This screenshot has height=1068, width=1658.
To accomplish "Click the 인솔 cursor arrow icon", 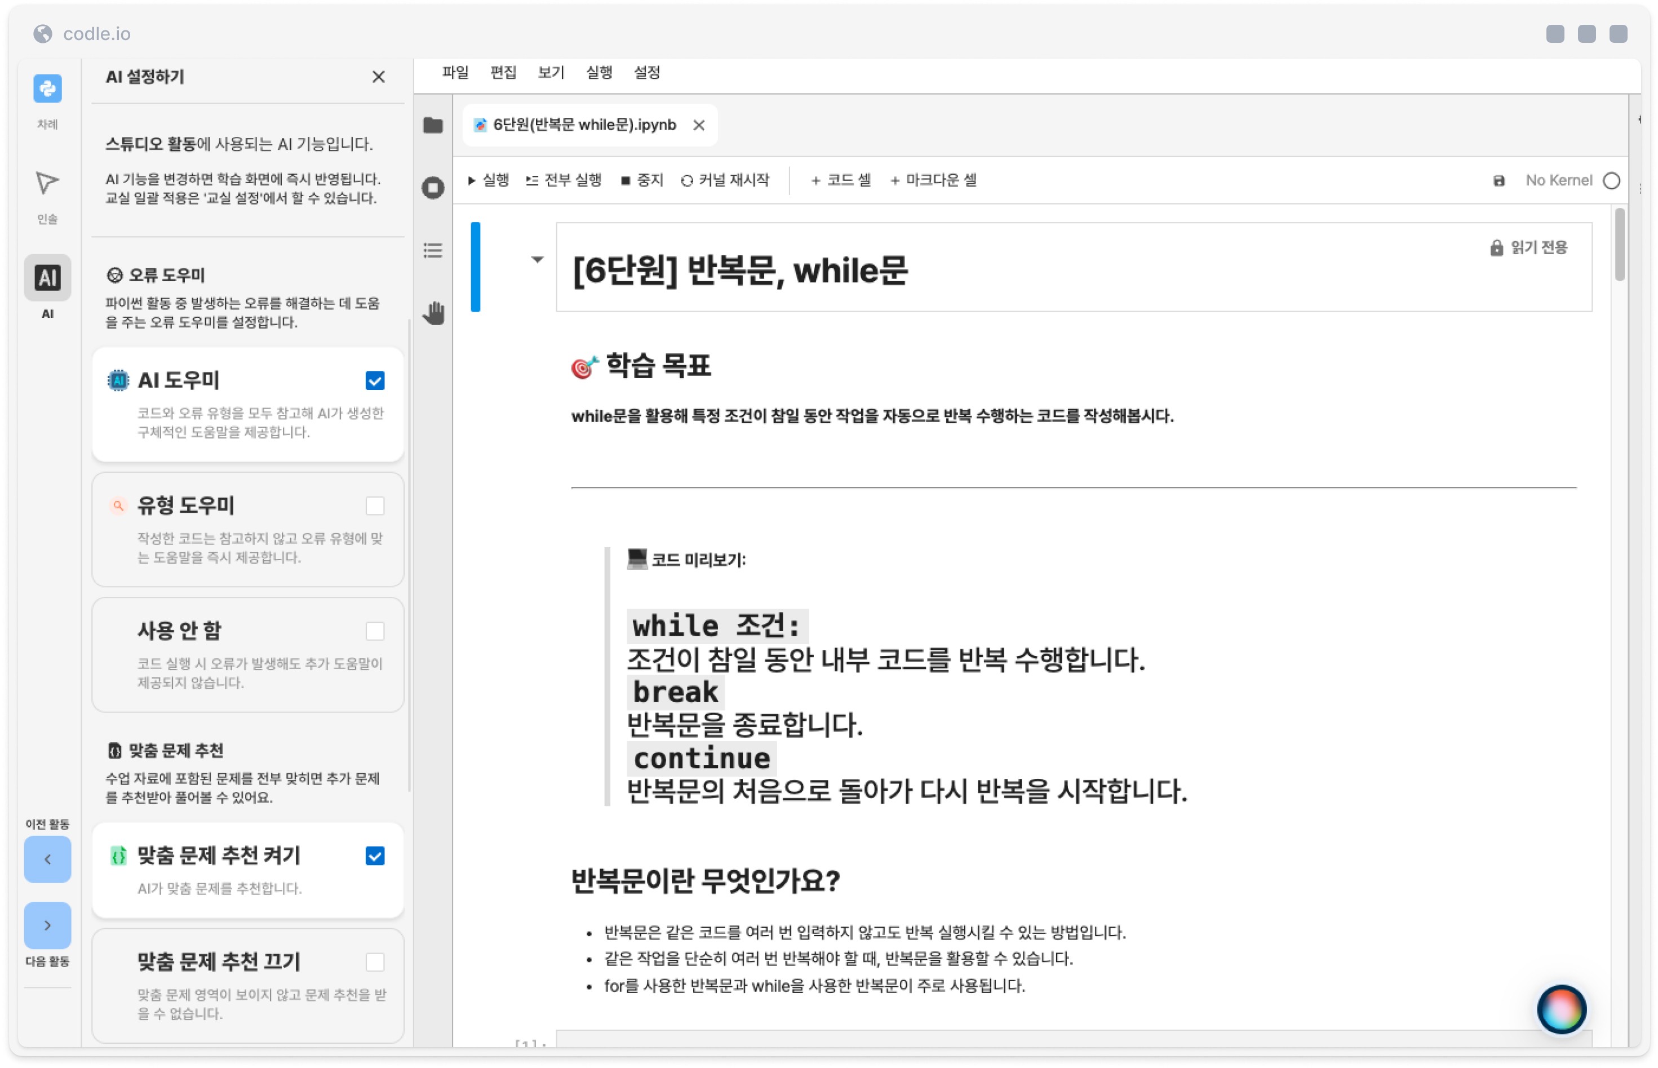I will pyautogui.click(x=47, y=183).
